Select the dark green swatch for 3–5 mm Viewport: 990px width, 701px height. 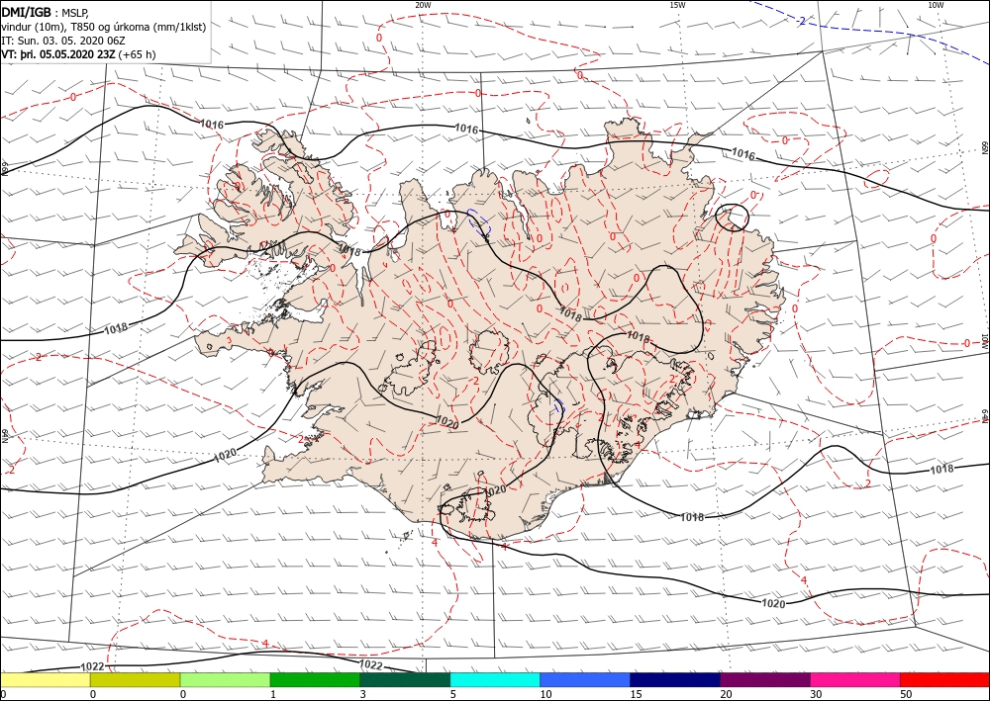tap(405, 679)
